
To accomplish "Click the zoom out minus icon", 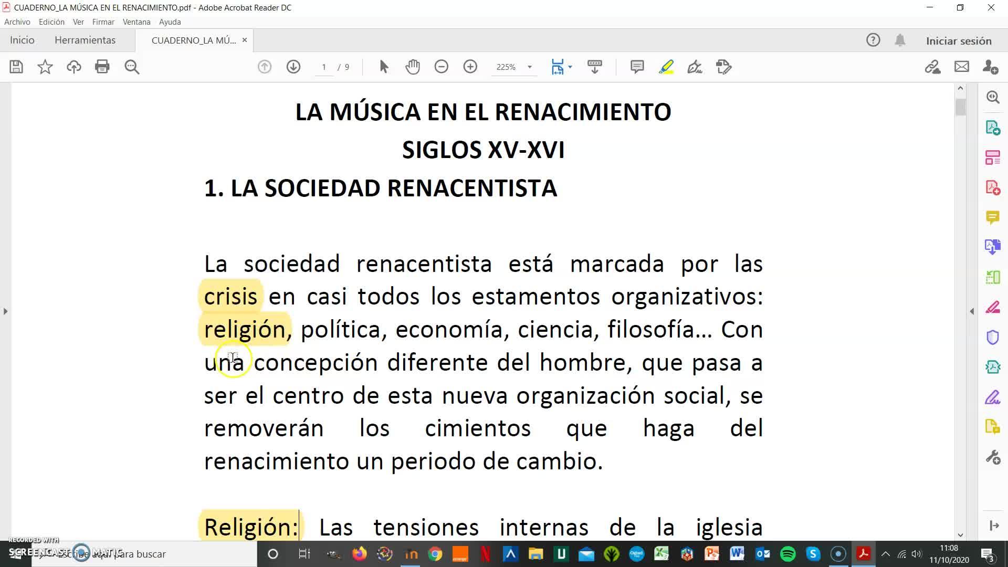I will click(x=442, y=67).
